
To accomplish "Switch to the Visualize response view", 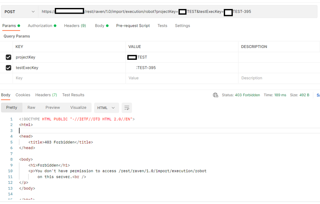I will 78,107.
